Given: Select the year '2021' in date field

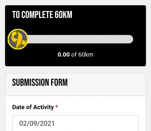Looking at the screenshot, I should (47, 123).
